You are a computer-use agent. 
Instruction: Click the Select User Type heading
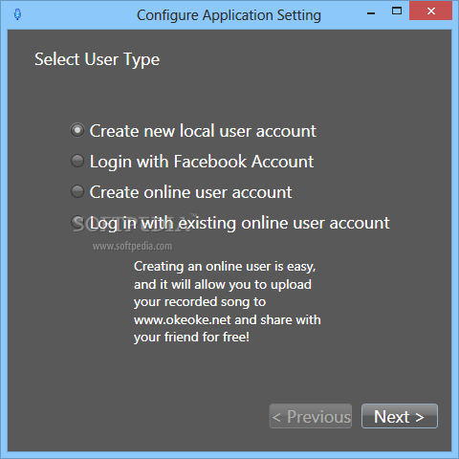point(98,60)
